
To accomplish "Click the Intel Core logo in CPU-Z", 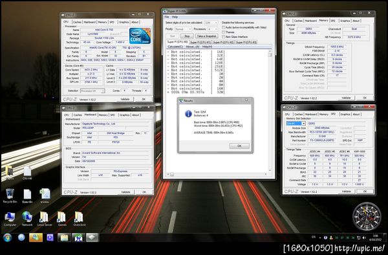I will pyautogui.click(x=140, y=36).
